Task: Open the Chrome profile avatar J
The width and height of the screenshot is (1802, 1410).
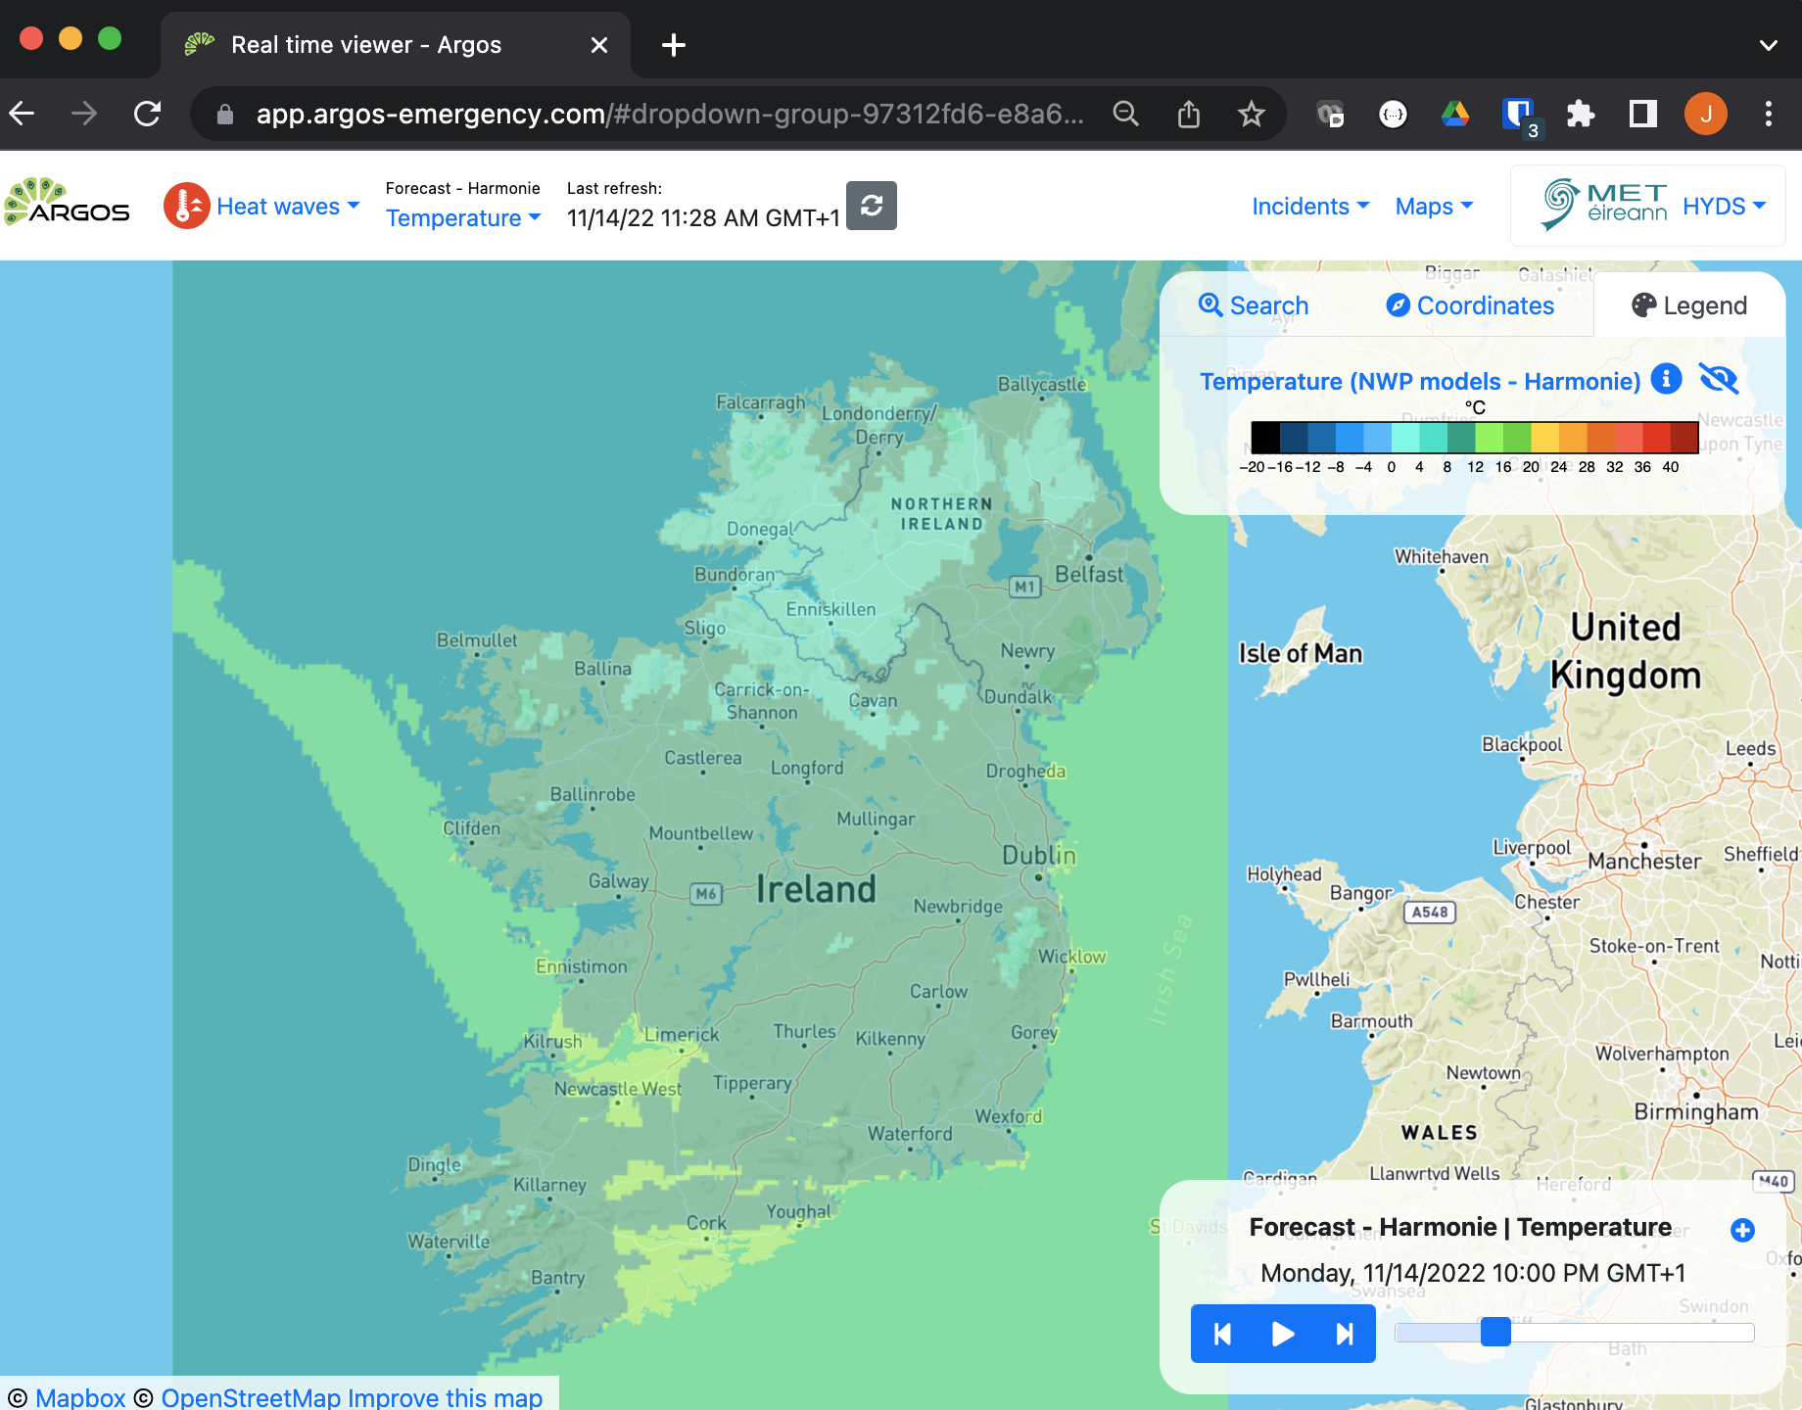Action: click(1706, 115)
